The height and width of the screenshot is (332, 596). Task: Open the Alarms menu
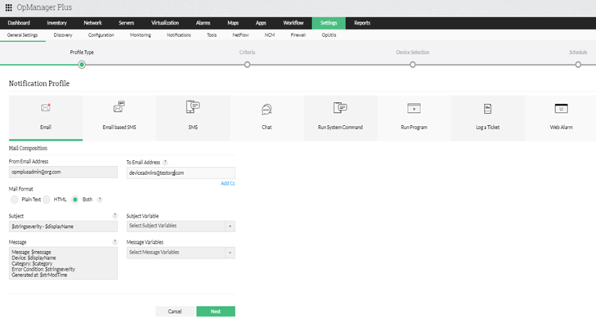tap(203, 23)
